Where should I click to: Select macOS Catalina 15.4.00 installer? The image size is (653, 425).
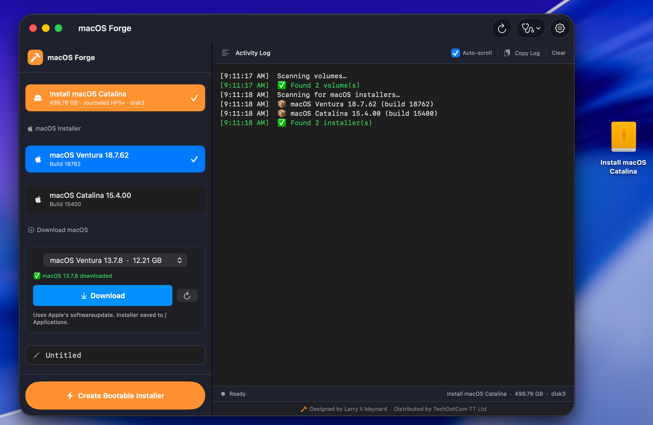[x=115, y=199]
